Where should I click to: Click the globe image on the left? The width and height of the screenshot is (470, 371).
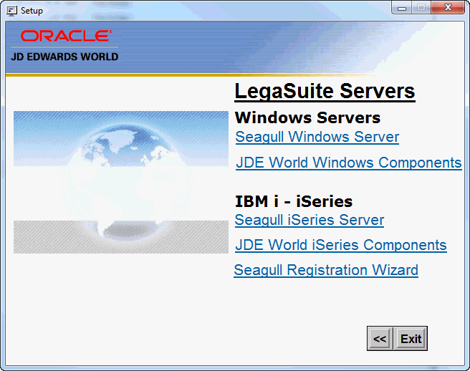121,182
